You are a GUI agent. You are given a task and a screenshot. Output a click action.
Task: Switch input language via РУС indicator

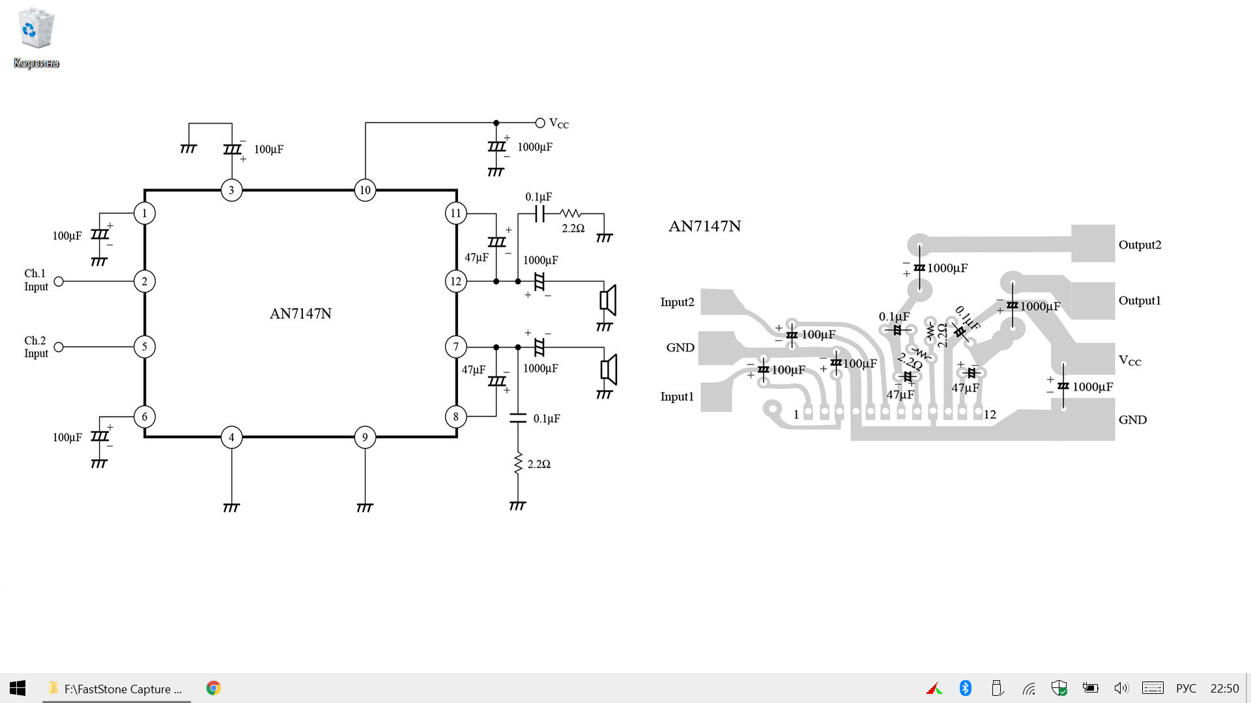click(1185, 688)
